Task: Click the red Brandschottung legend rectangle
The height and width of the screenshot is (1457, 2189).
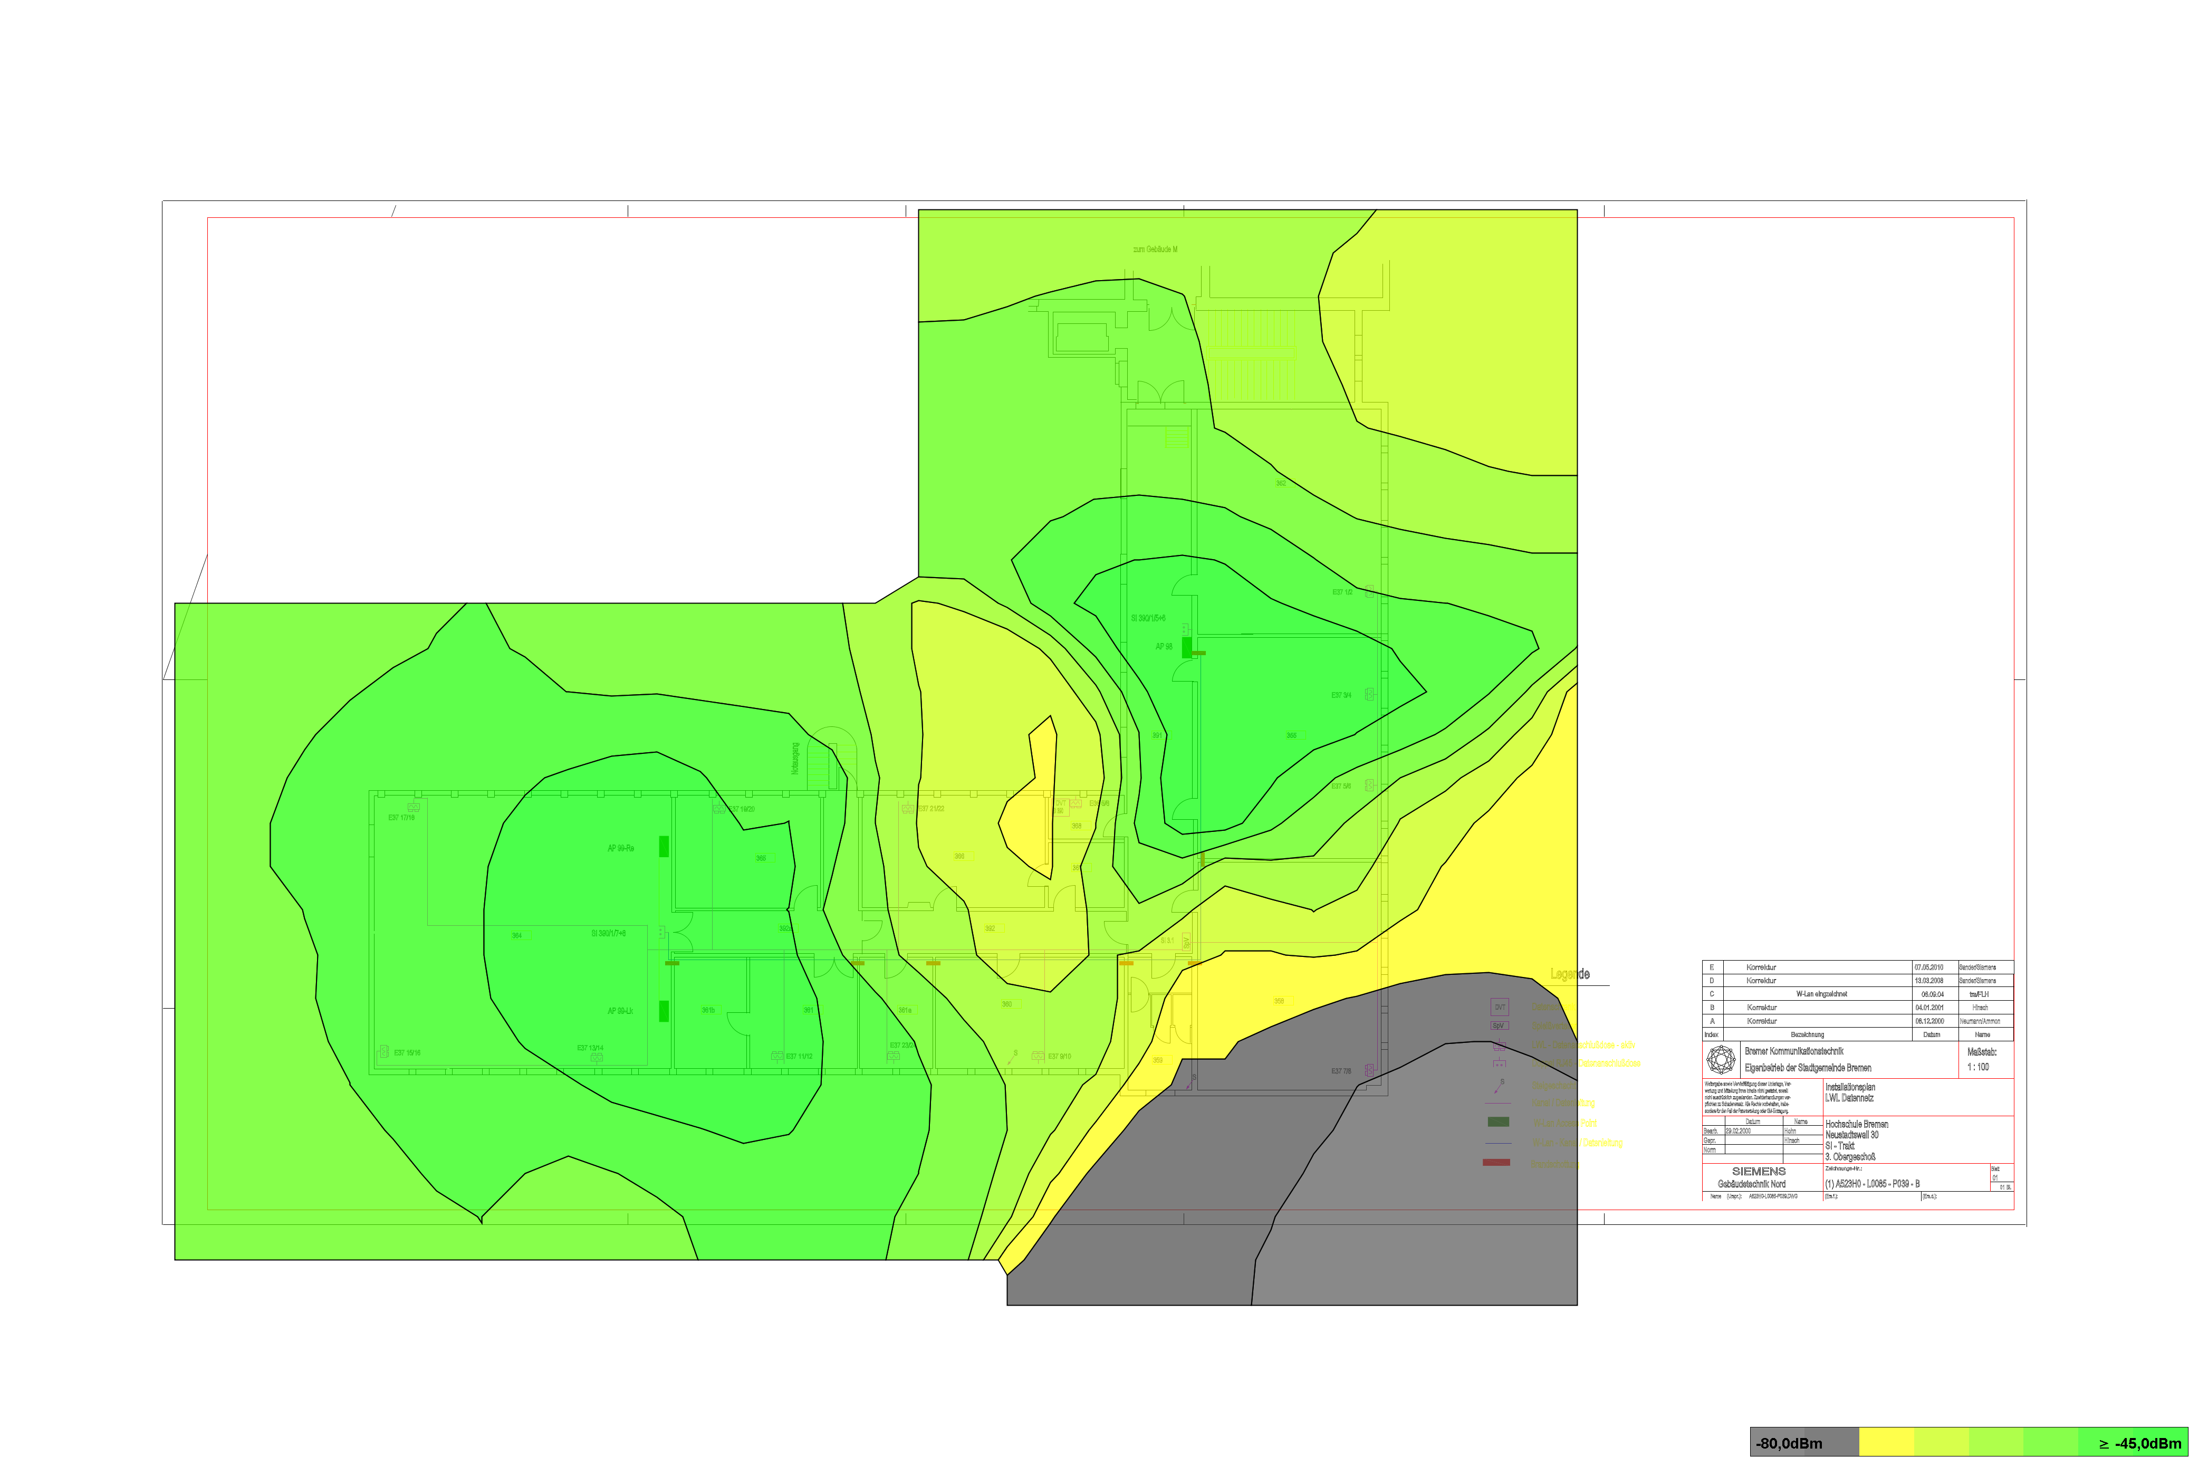Action: [1496, 1163]
